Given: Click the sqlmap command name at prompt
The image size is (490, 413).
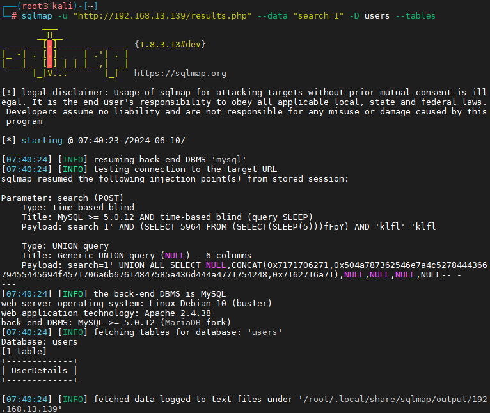Looking at the screenshot, I should [37, 15].
